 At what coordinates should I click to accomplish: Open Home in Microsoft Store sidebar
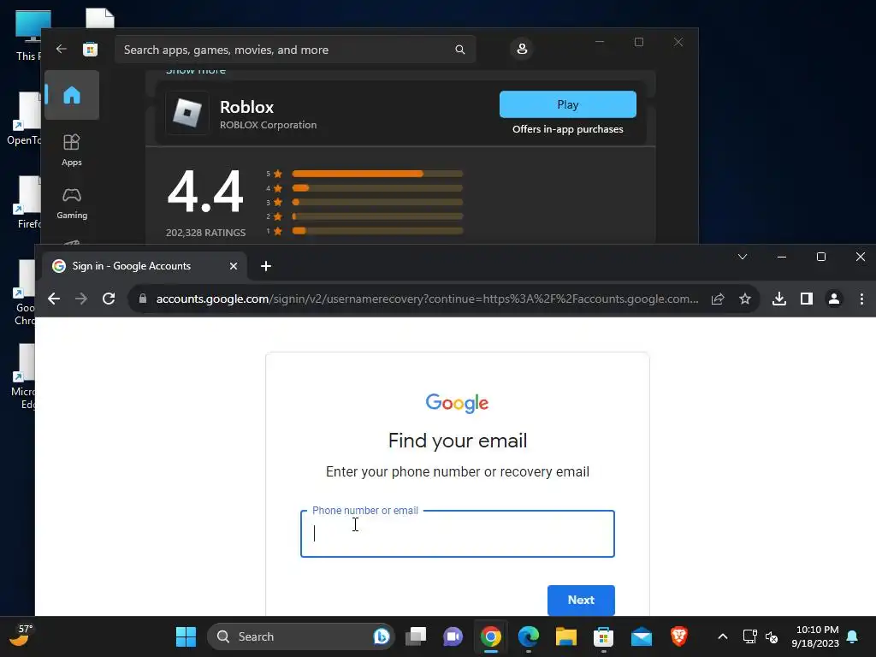coord(72,95)
